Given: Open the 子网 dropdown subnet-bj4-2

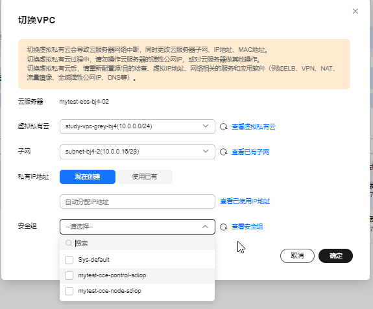Looking at the screenshot, I should (138, 152).
